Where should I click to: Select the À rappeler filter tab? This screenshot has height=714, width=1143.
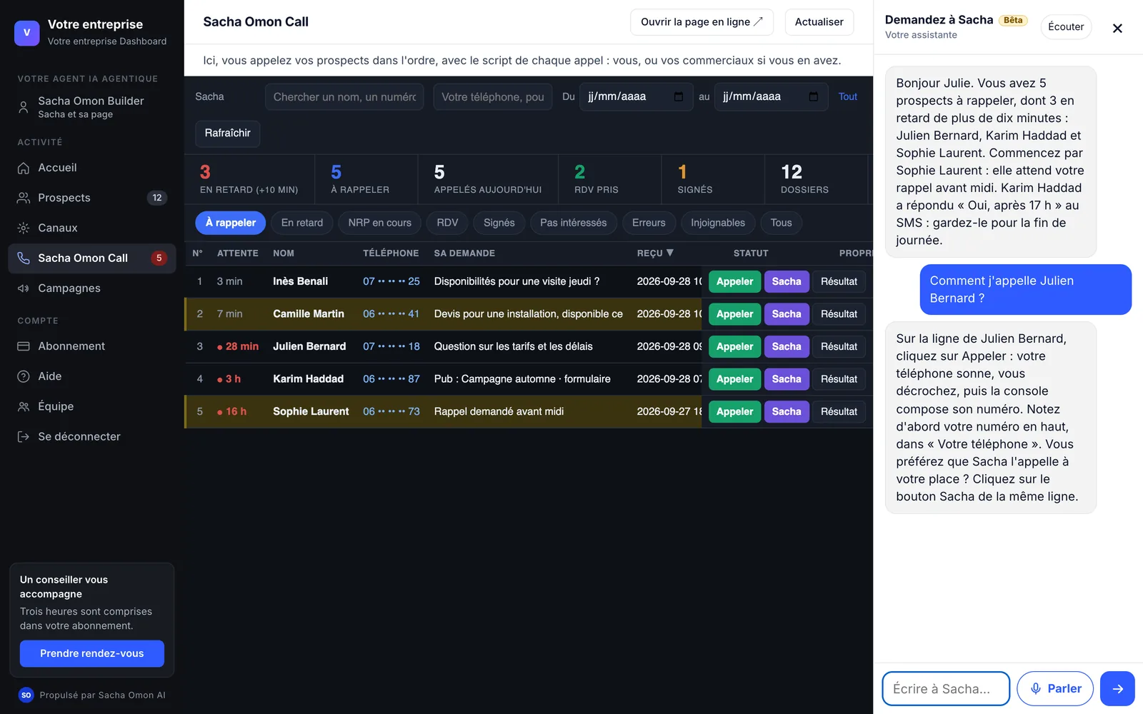pos(231,223)
